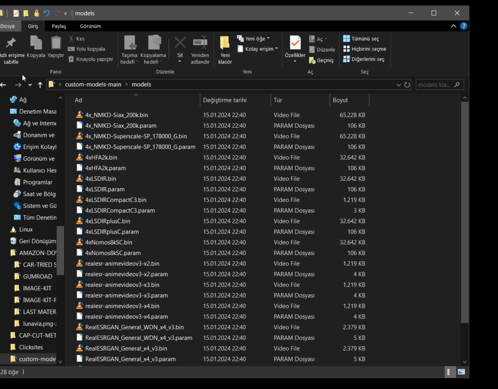Select Kısayolu yapıştır in the ribbon

(91, 59)
